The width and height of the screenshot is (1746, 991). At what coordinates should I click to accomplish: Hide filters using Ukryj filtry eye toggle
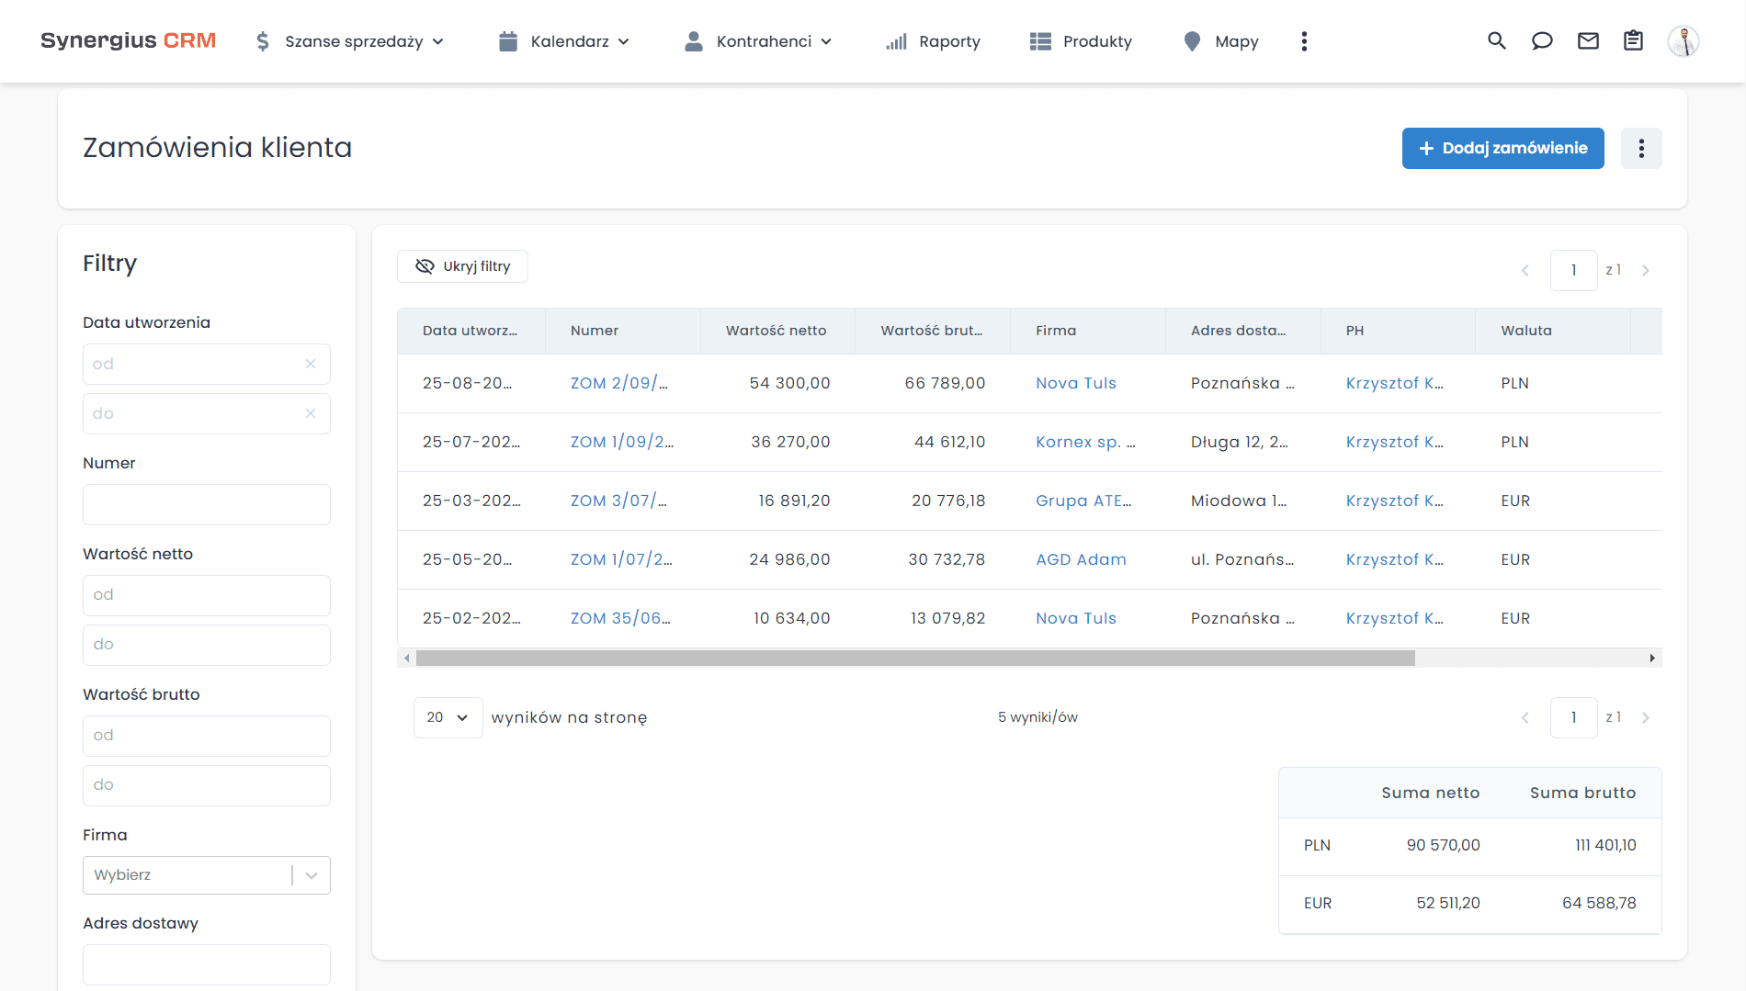462,265
